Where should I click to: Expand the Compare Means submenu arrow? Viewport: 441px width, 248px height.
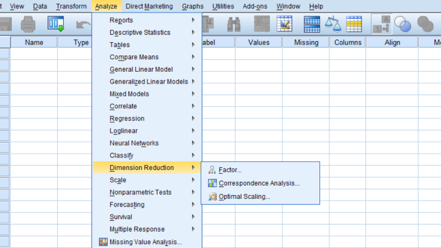(193, 57)
